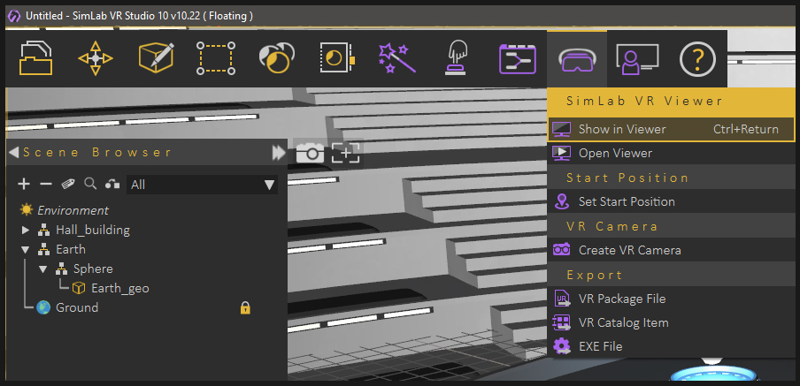Open the Create cube-with-pencil tool
The height and width of the screenshot is (386, 800).
[156, 57]
